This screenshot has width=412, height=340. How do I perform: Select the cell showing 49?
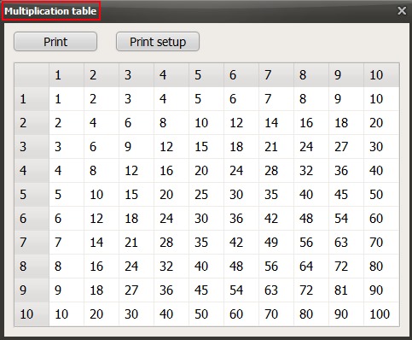[x=276, y=243]
